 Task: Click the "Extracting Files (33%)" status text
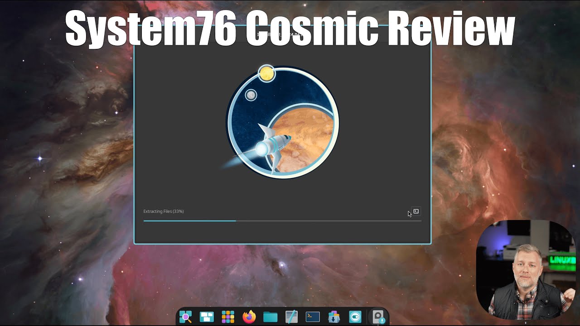(164, 211)
